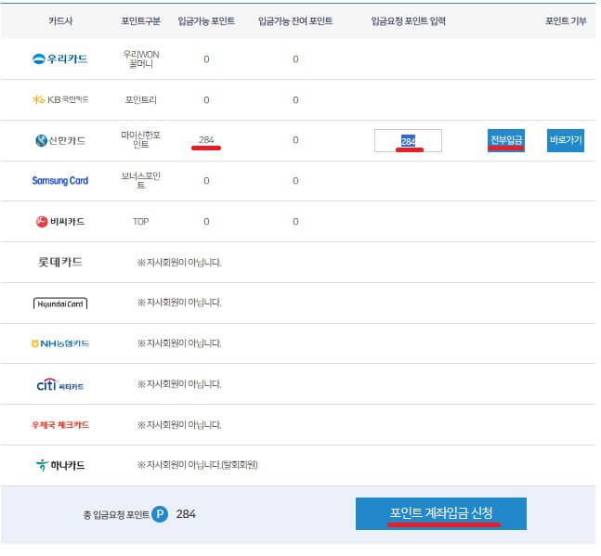Click TOP point type for 비씨카드
This screenshot has height=556, width=601.
[140, 221]
